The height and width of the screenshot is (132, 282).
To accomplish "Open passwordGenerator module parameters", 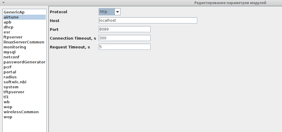I will click(x=24, y=62).
